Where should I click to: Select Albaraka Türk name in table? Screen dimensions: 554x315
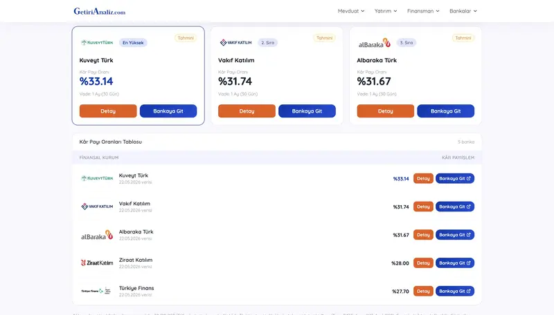pos(136,232)
